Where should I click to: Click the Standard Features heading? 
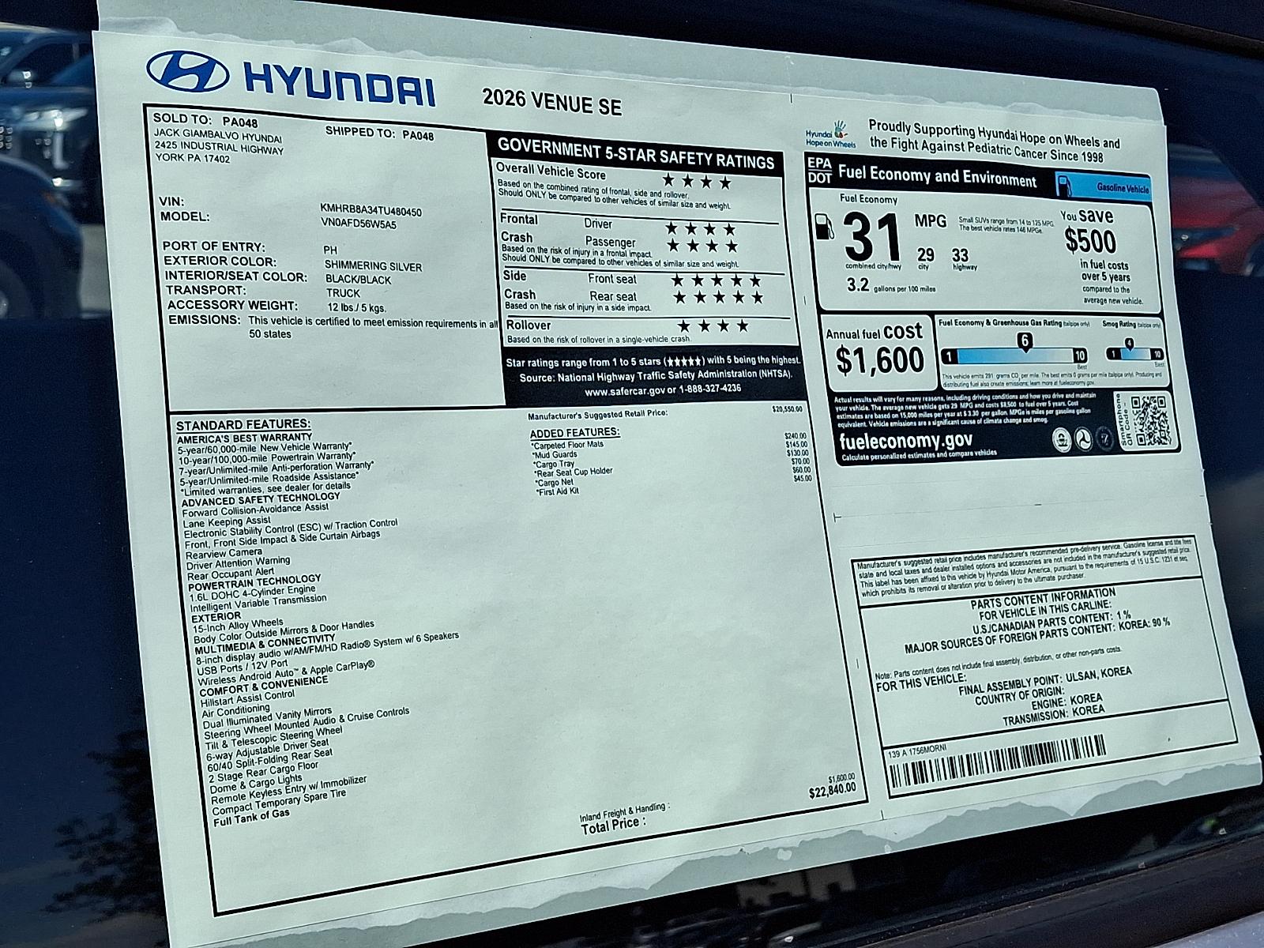click(x=243, y=425)
